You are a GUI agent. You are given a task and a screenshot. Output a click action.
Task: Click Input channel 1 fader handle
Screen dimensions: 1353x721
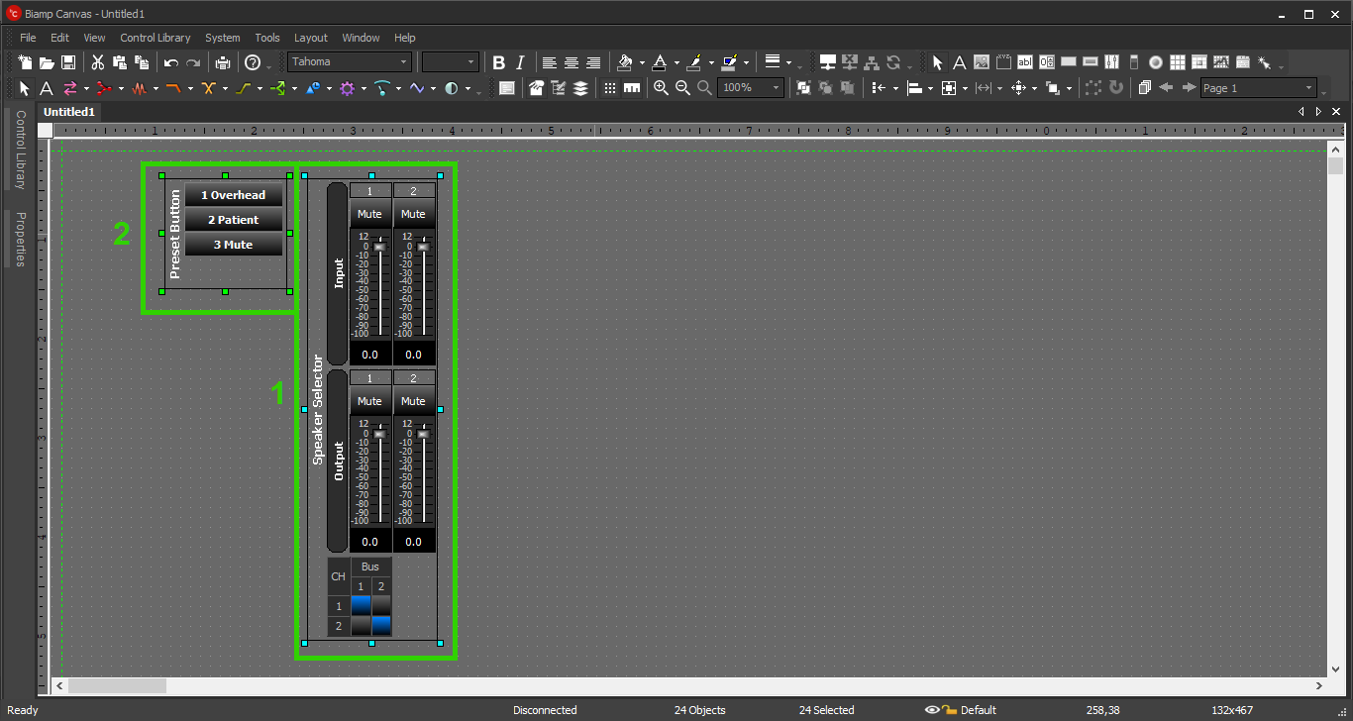tap(379, 247)
